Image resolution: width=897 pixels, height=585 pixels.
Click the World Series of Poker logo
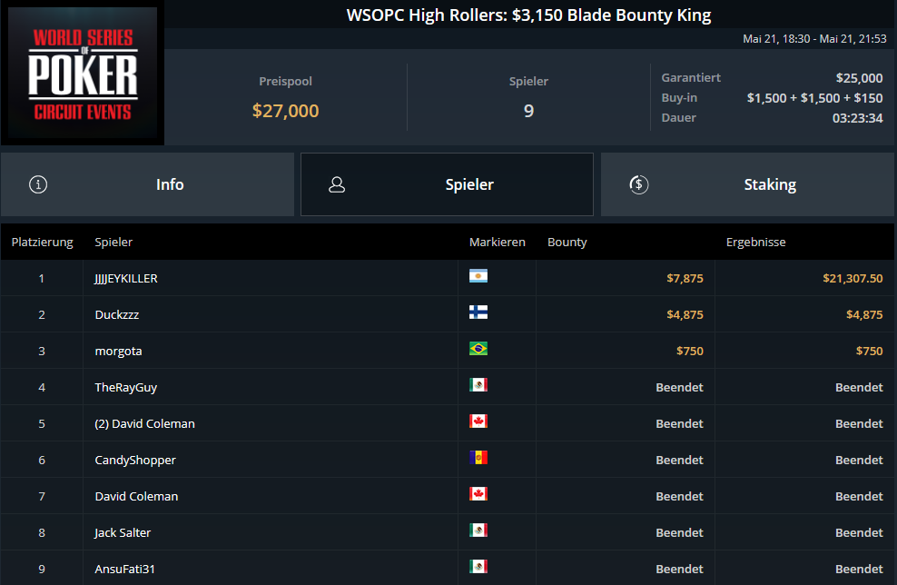tap(83, 73)
